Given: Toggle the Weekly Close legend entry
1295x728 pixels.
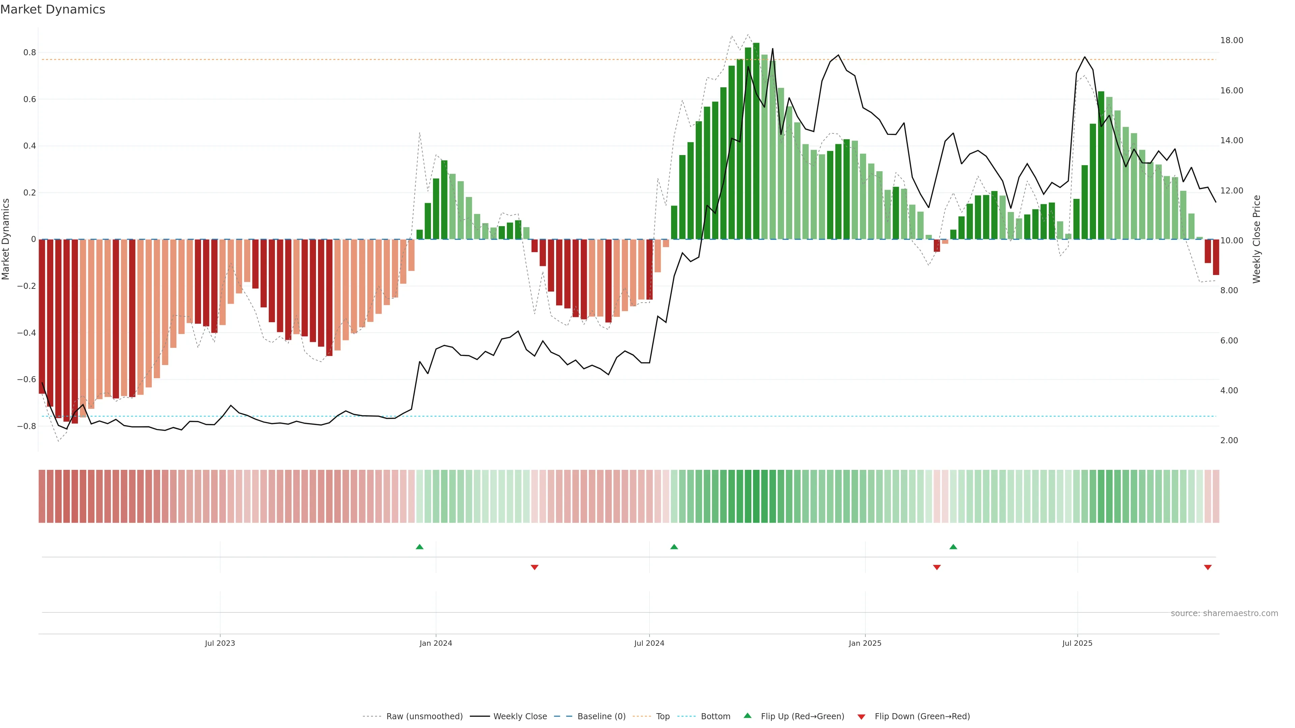Looking at the screenshot, I should 520,717.
